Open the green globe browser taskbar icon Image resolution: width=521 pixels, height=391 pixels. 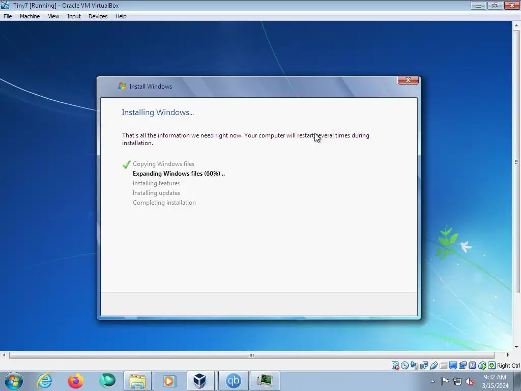point(107,381)
